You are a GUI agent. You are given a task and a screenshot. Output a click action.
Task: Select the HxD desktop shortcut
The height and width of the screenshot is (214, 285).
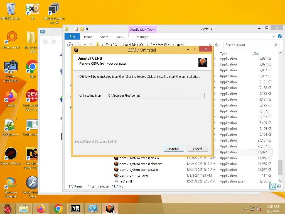[32, 11]
